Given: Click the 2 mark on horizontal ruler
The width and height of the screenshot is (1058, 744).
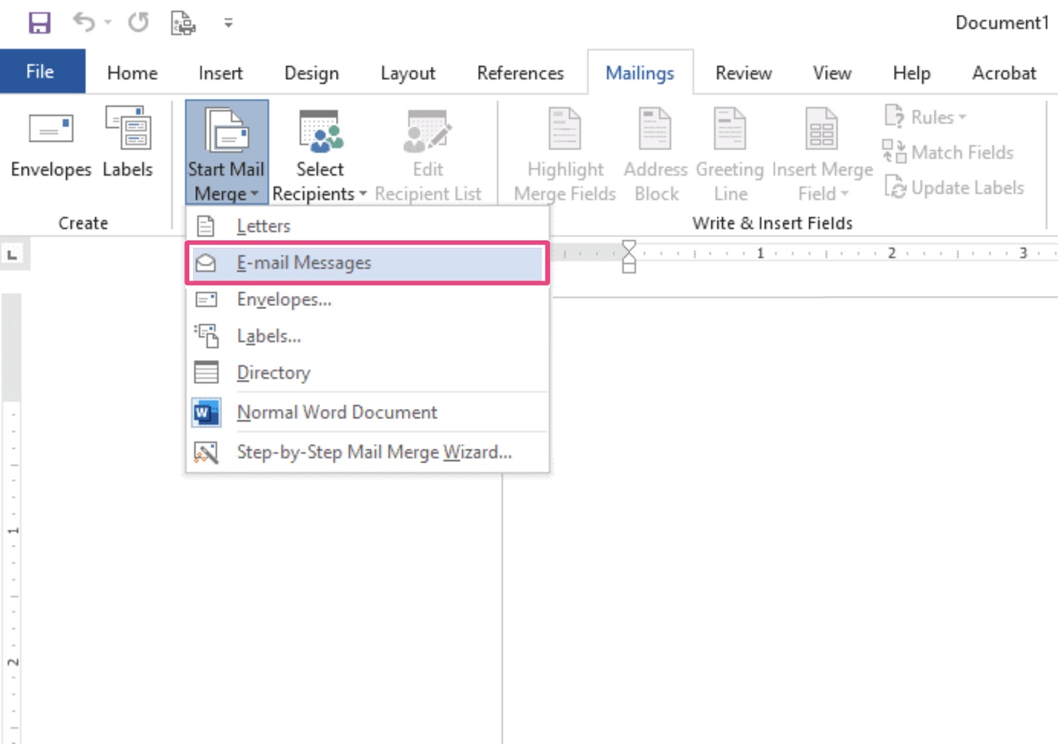Looking at the screenshot, I should 891,253.
